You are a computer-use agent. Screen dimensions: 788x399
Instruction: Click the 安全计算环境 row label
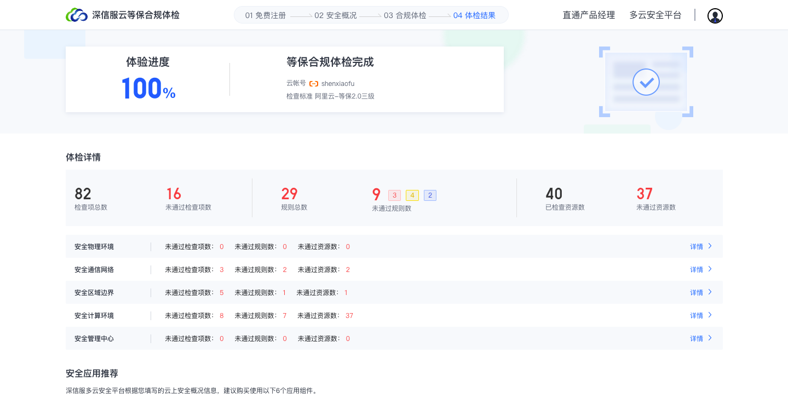pos(94,316)
